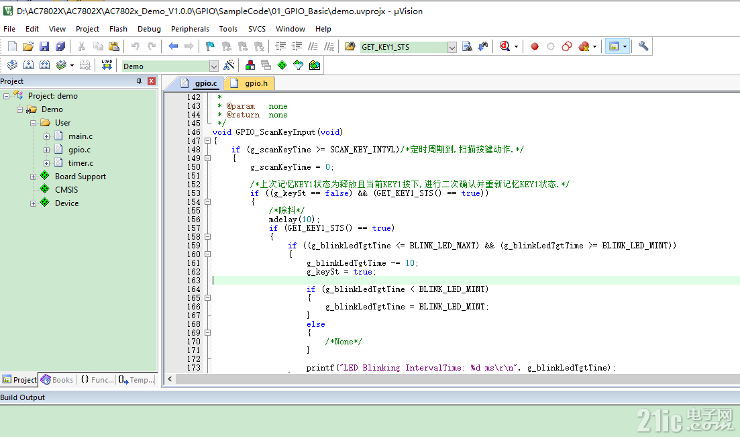740x437 pixels.
Task: Disable all breakpoints in the project
Action: (567, 46)
